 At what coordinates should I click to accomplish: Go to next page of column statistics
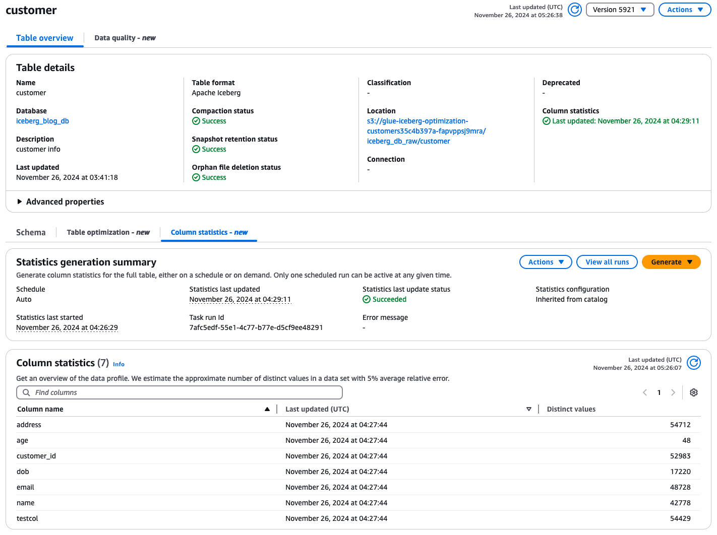pyautogui.click(x=673, y=392)
